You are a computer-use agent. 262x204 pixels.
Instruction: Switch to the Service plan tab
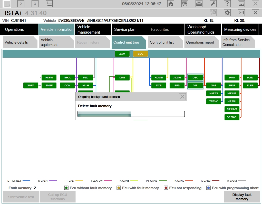pos(130,29)
